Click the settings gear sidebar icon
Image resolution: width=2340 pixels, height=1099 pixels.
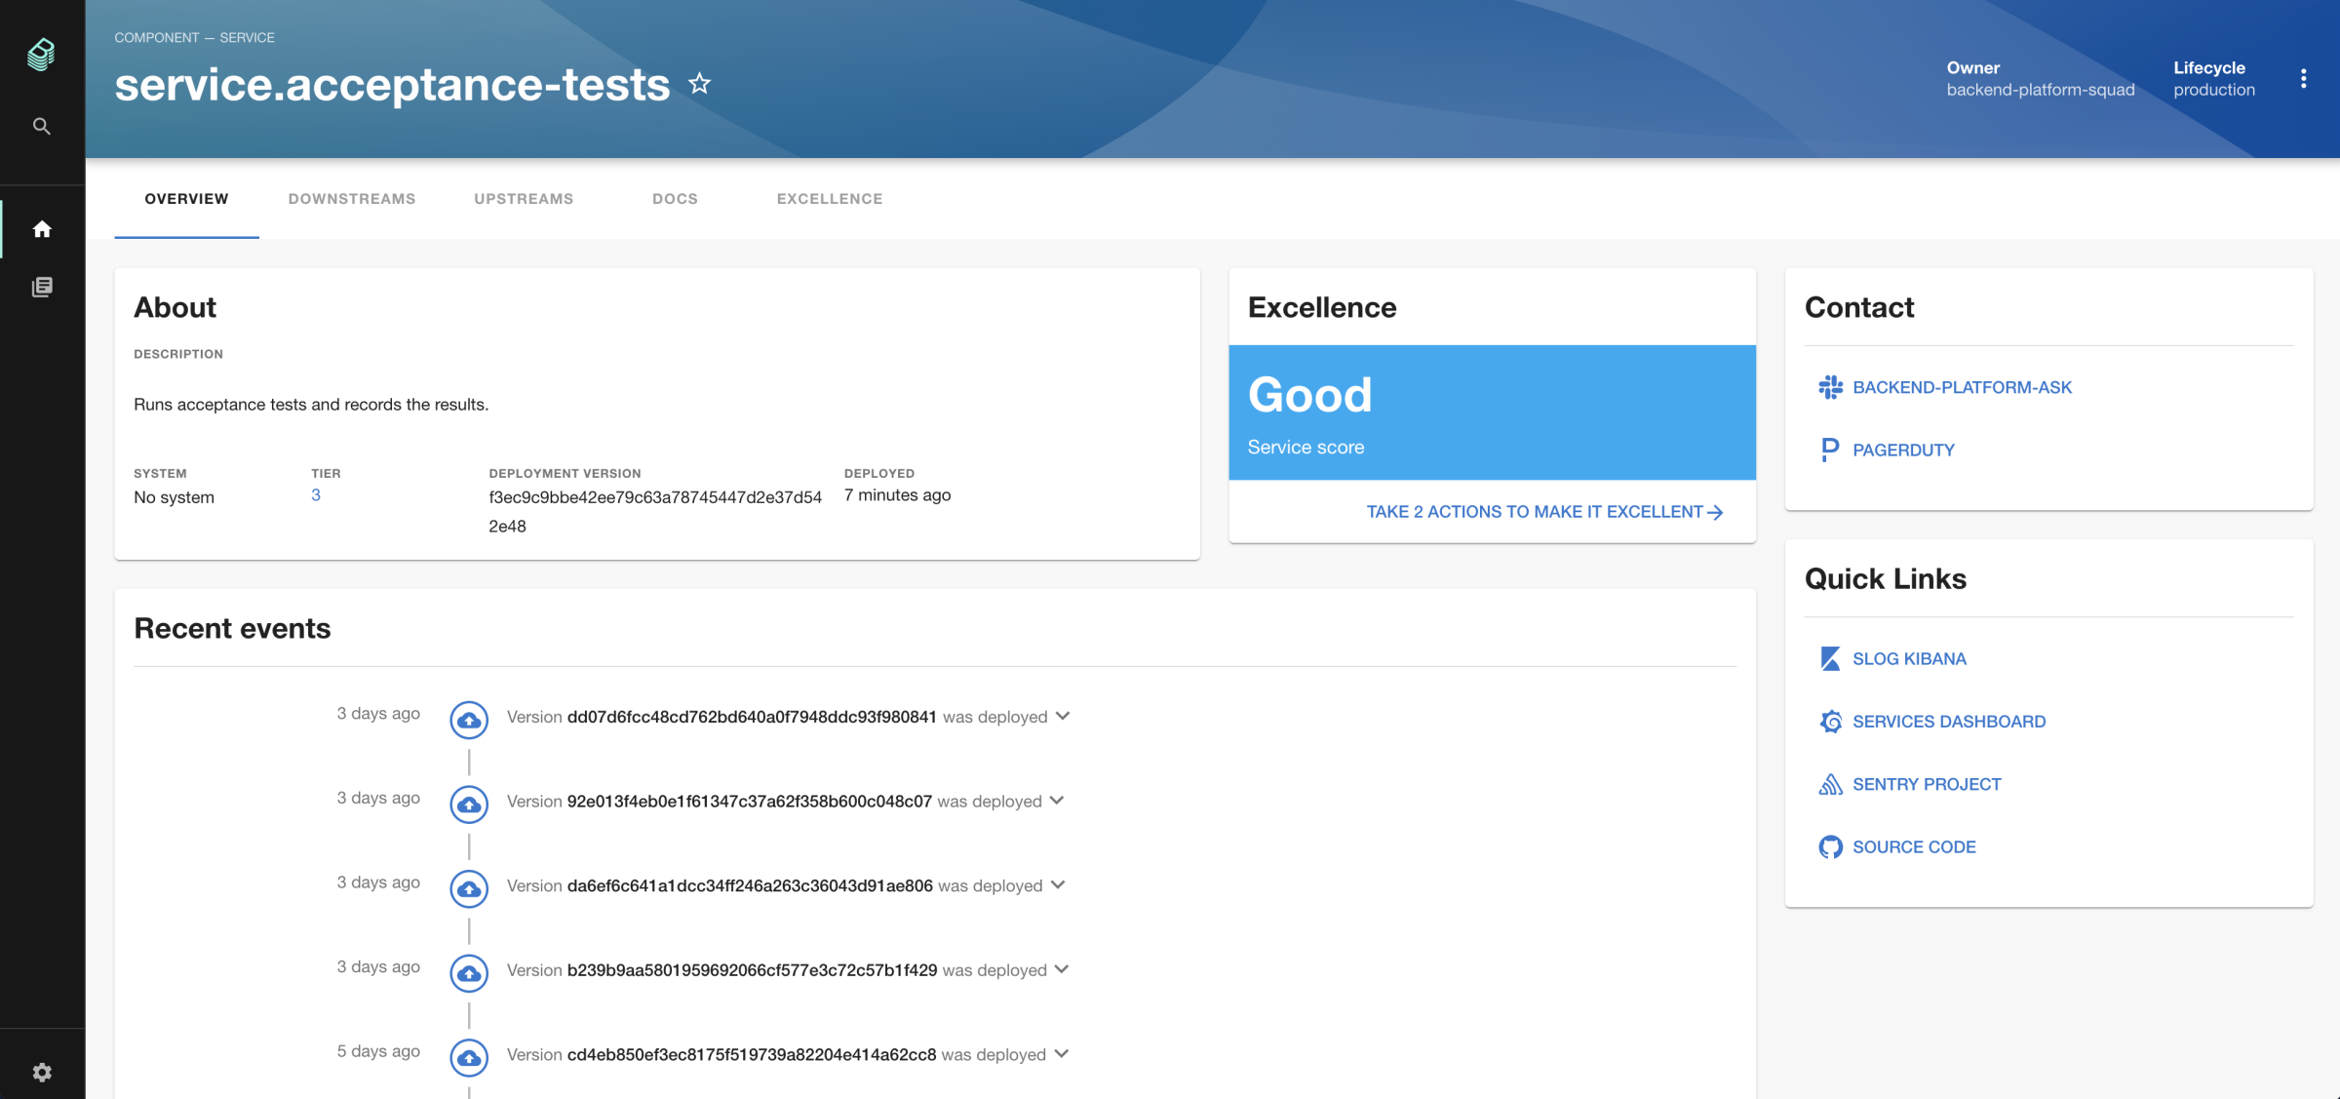click(x=42, y=1072)
